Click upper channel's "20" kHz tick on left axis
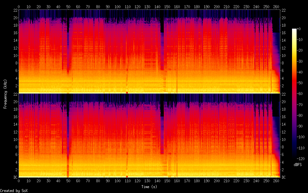 point(16,18)
